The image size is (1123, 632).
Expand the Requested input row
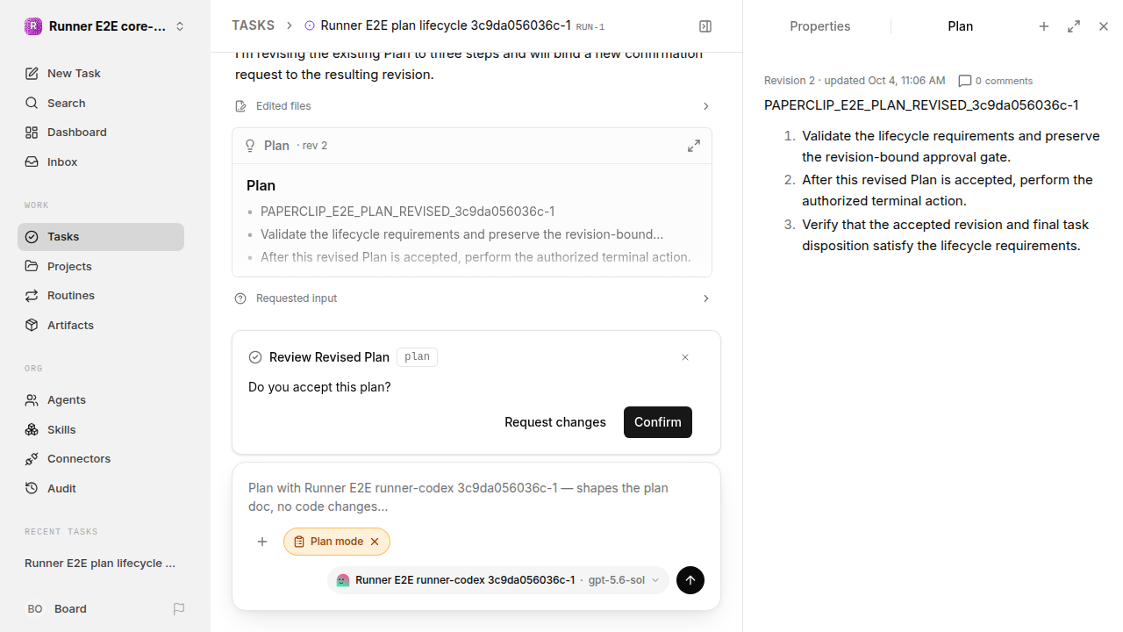(472, 298)
